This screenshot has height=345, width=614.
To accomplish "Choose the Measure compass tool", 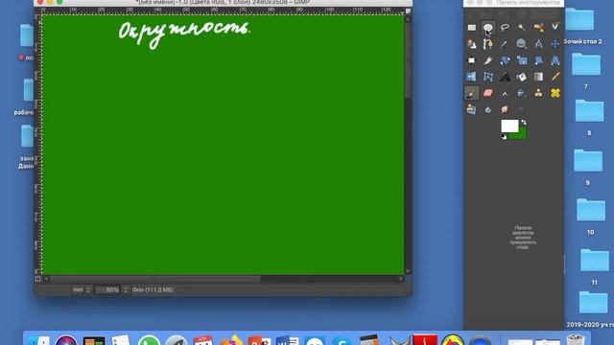I will tap(538, 44).
